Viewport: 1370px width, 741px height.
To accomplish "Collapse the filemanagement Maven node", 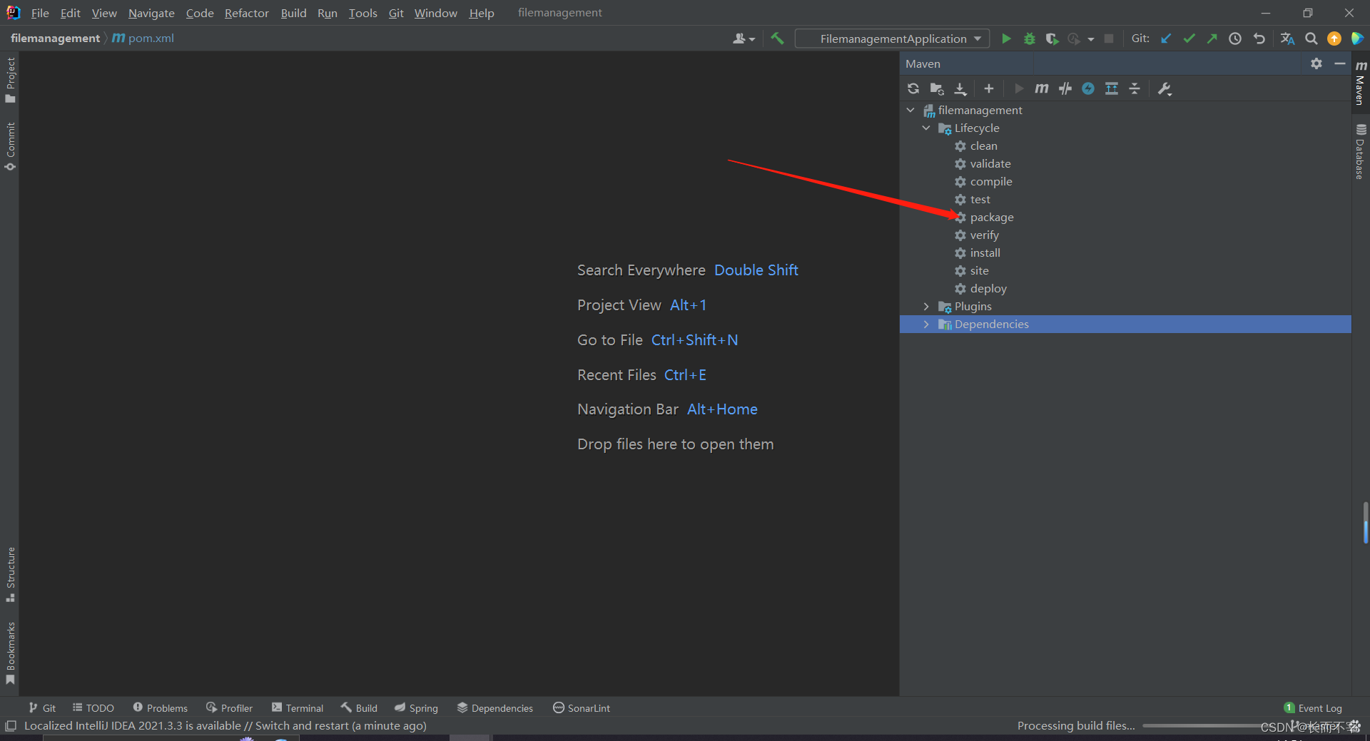I will [910, 110].
